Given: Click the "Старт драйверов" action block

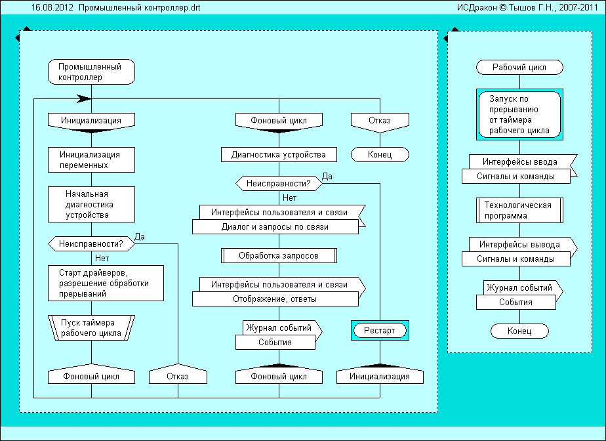Looking at the screenshot, I should pos(106,283).
